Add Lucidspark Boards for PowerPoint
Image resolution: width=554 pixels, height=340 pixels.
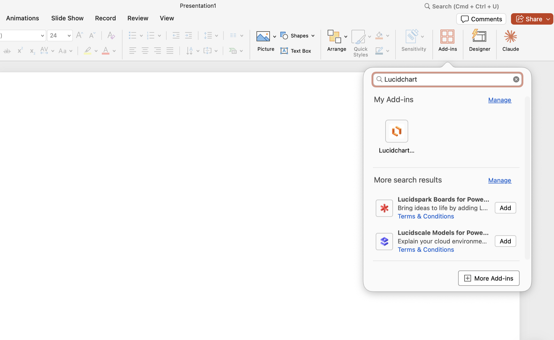point(505,208)
